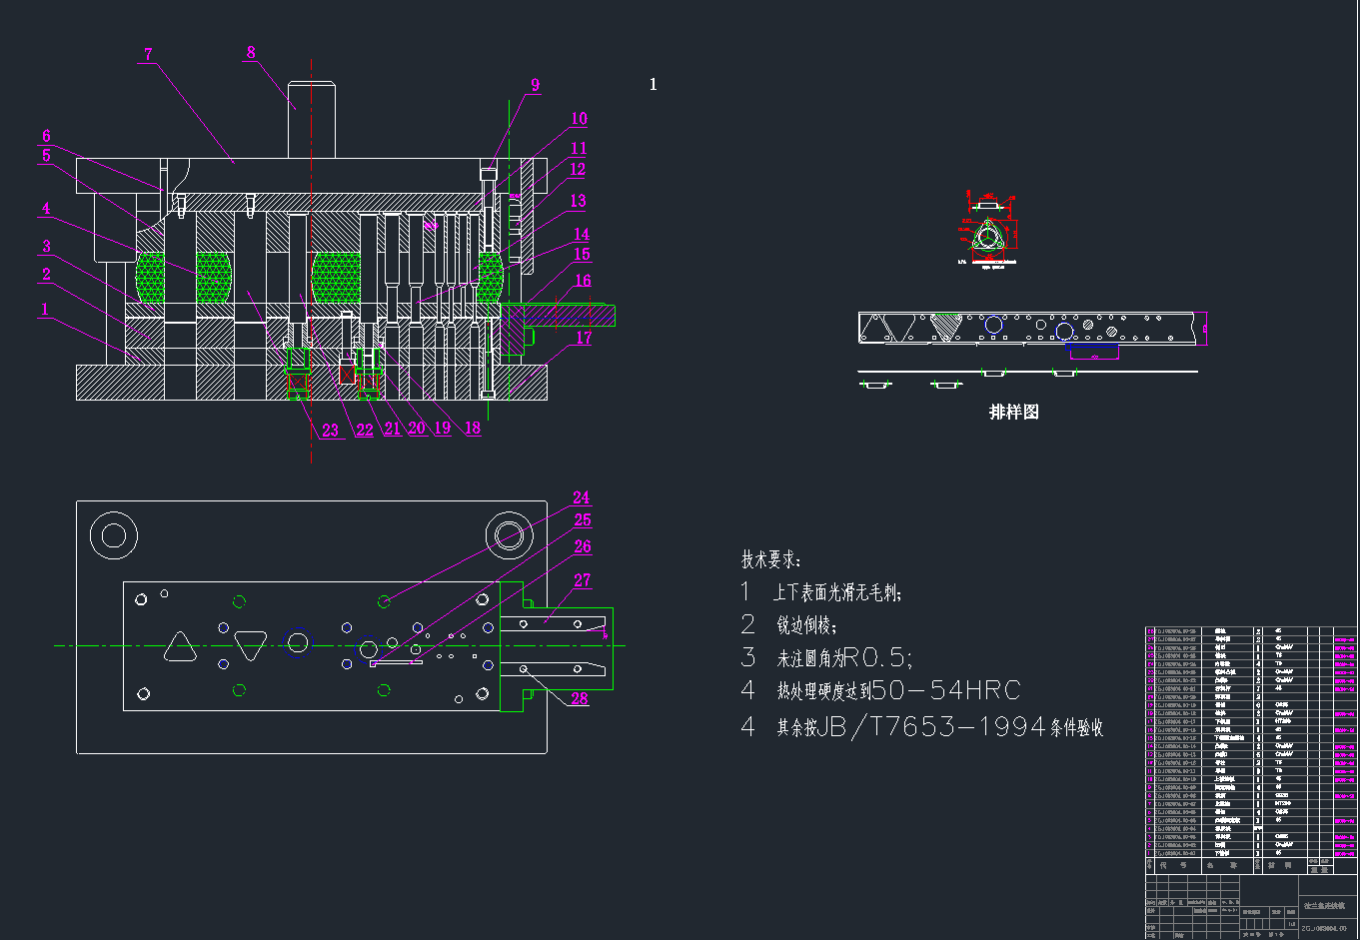The height and width of the screenshot is (940, 1360).
Task: Click the 技术要求 heading text
Action: point(770,560)
